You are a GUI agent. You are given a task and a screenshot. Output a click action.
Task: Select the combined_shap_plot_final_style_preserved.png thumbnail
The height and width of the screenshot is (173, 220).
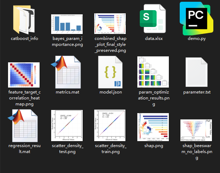click(x=110, y=23)
